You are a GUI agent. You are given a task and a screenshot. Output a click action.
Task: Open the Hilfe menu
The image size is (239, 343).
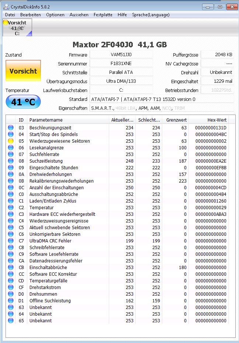point(122,15)
